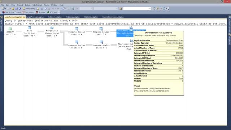Click the tooltip's Actual Number of Rows row
The height and width of the screenshot is (130, 231).
(x=158, y=48)
